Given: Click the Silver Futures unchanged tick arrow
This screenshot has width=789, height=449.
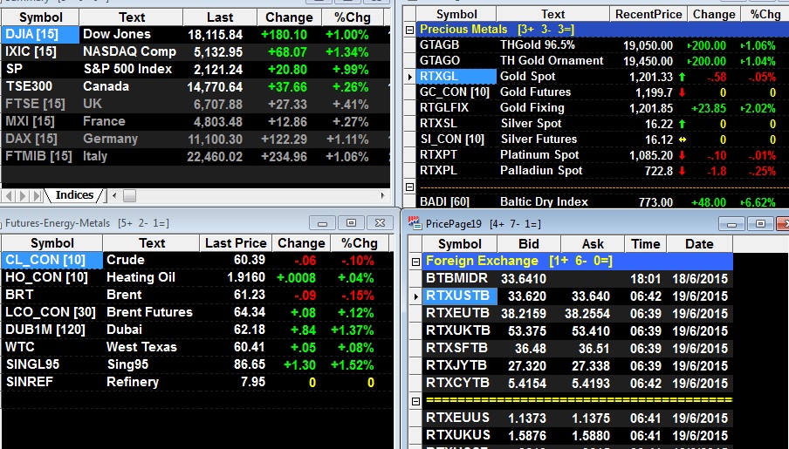Looking at the screenshot, I should click(683, 139).
